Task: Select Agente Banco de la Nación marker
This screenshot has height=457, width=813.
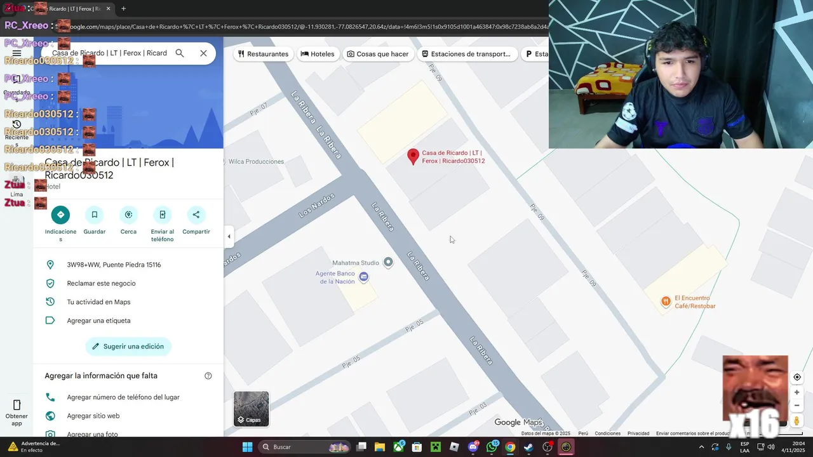Action: coord(363,277)
